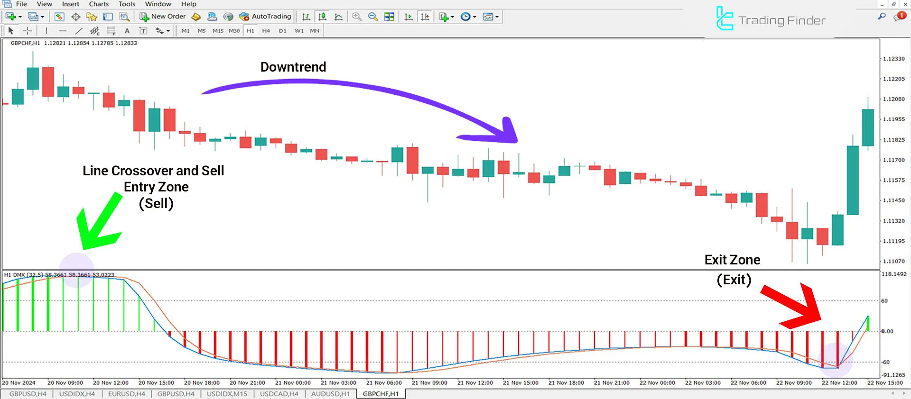Switch timeframe to M15
Image resolution: width=911 pixels, height=399 pixels.
218,31
